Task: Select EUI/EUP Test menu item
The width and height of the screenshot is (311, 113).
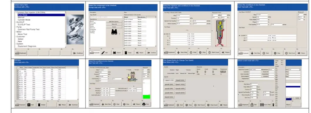Action: coord(24,25)
